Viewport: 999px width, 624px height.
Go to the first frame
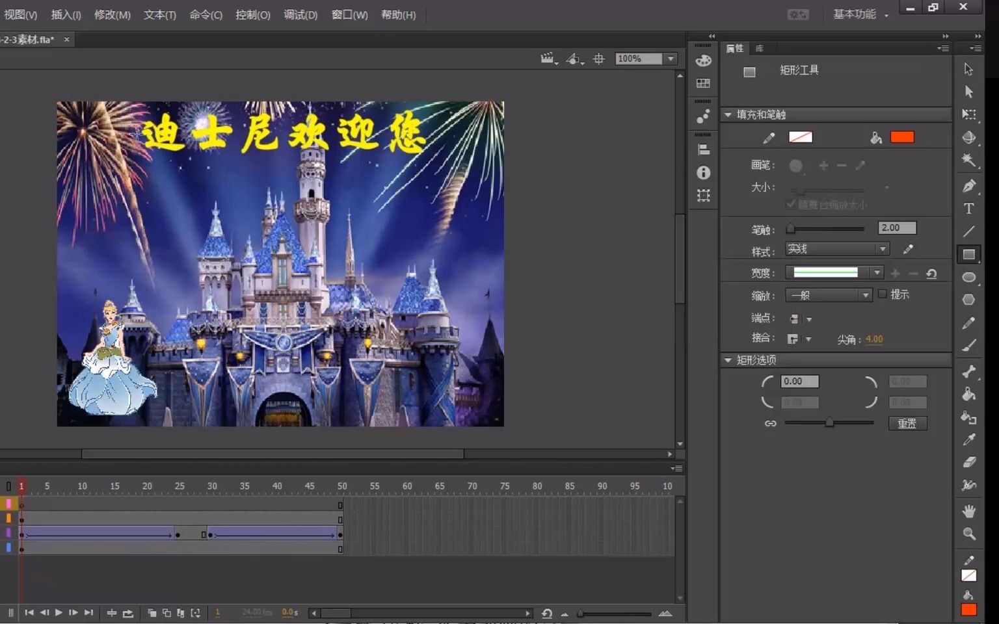tap(29, 612)
